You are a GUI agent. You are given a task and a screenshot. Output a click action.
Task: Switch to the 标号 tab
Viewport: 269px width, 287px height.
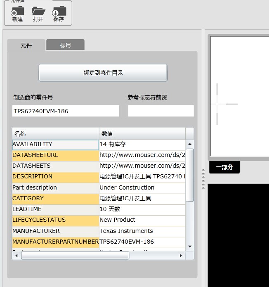65,45
